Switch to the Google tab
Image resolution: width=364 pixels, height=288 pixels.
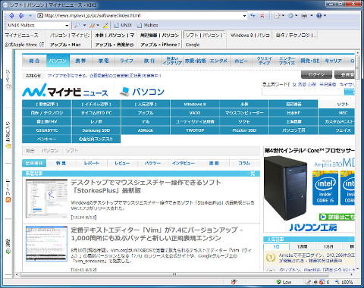tap(204, 45)
